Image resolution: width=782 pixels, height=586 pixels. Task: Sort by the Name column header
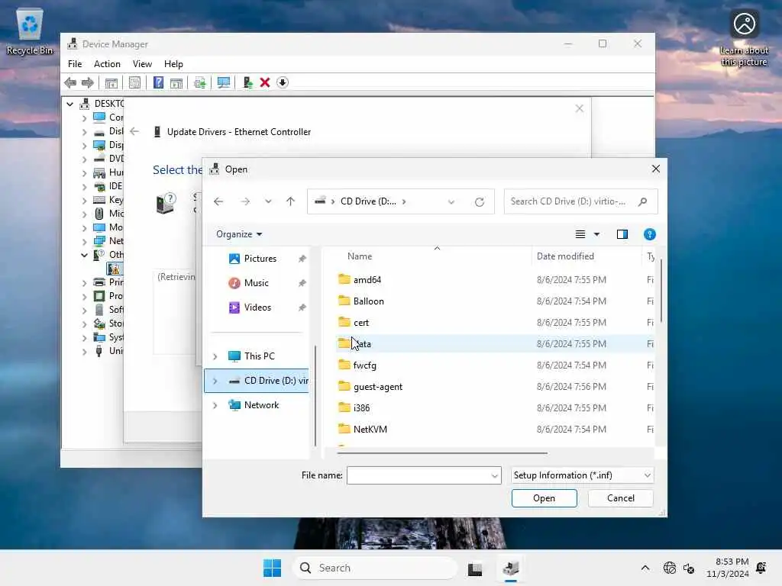[x=360, y=256]
